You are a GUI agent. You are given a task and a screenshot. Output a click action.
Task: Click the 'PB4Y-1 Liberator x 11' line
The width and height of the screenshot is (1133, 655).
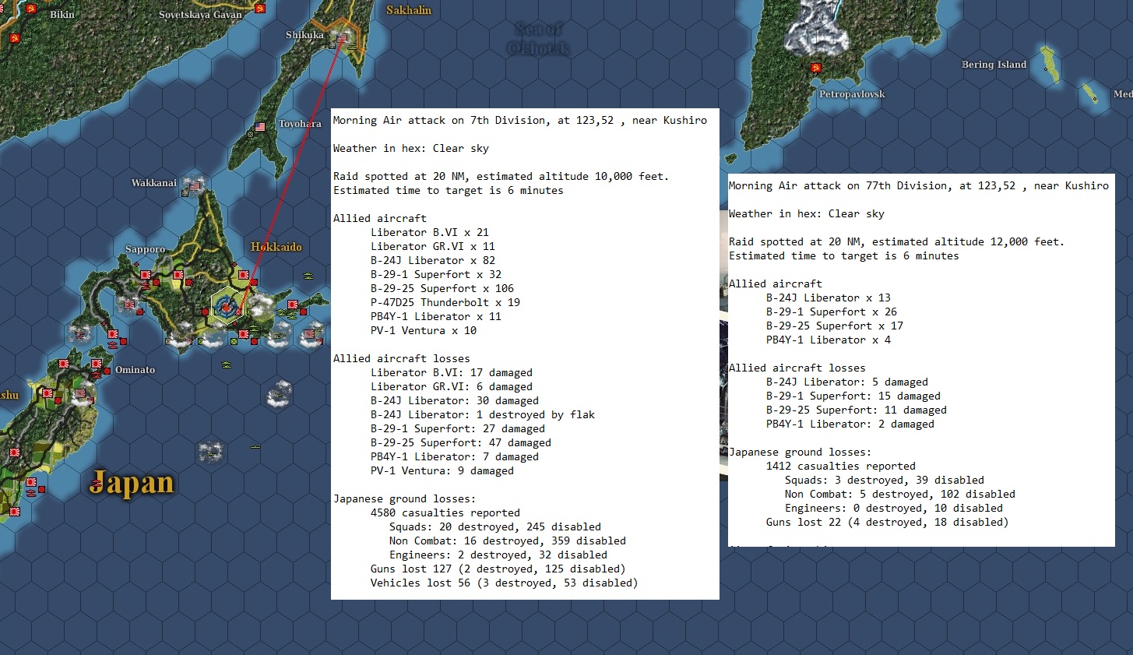[x=436, y=316]
